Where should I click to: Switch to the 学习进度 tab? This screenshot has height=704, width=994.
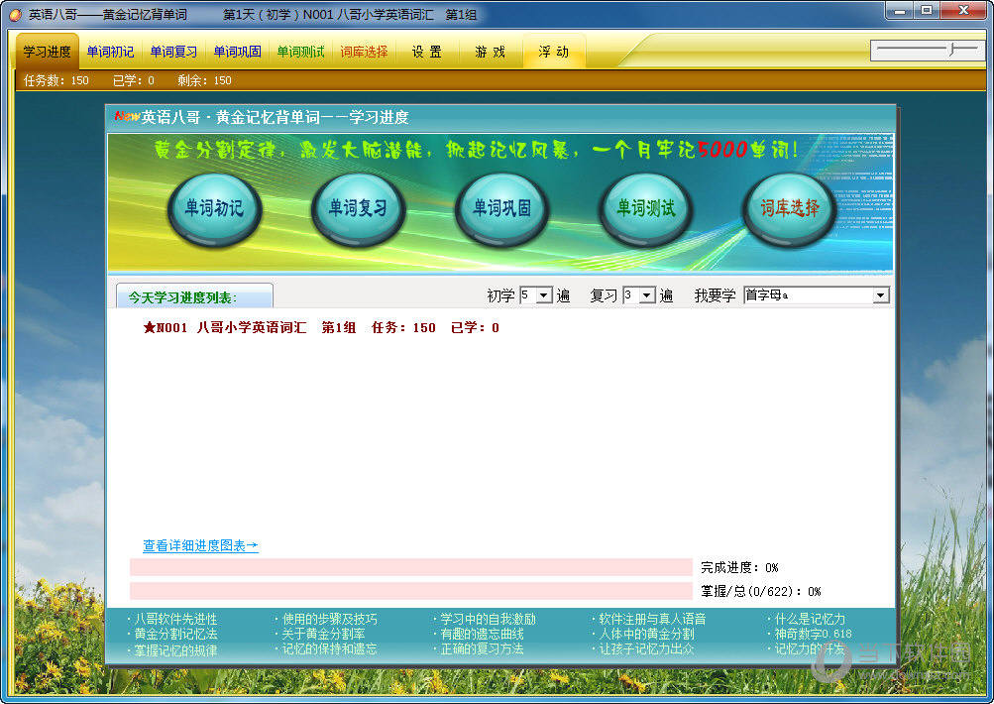(48, 52)
